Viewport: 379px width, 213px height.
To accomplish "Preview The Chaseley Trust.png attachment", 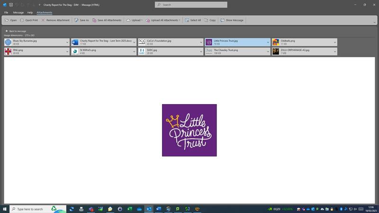I will pos(238,52).
